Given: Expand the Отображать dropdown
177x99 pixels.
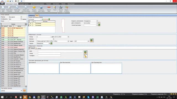Looking at the screenshot, I should coord(21,19).
